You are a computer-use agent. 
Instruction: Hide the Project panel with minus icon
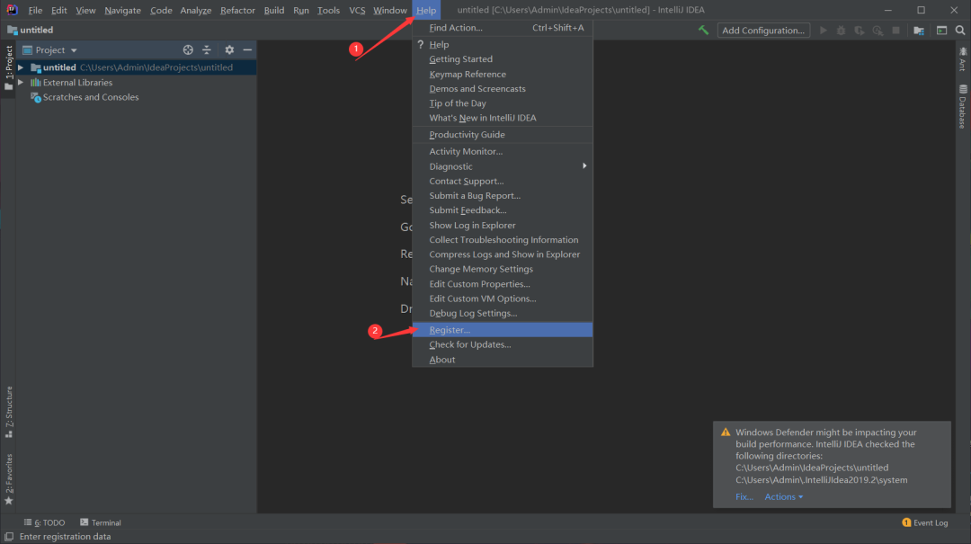pyautogui.click(x=247, y=49)
